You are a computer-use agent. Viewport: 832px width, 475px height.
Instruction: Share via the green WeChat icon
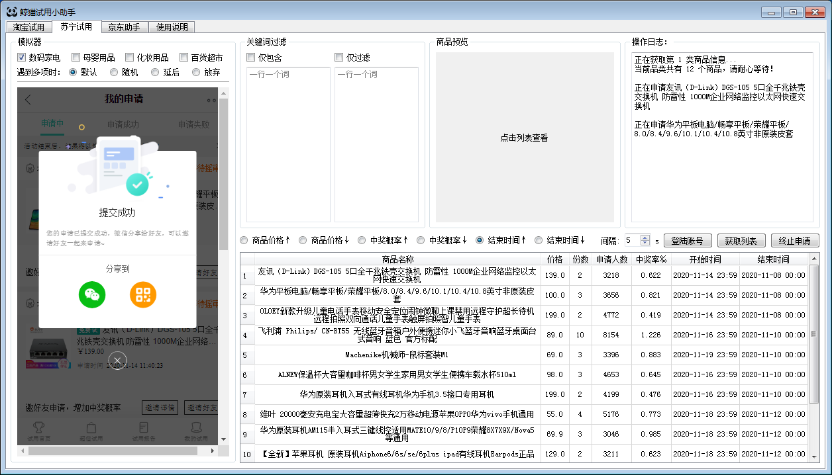coord(91,296)
